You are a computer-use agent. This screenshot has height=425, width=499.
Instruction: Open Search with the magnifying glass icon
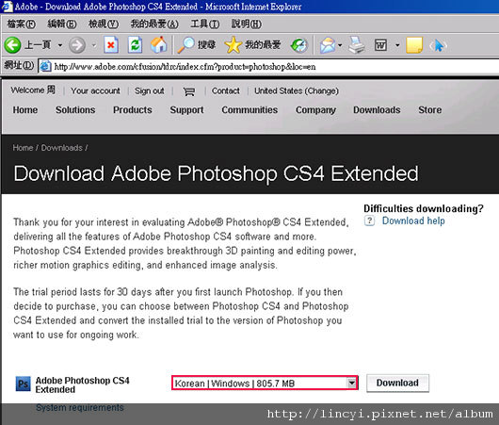point(185,45)
